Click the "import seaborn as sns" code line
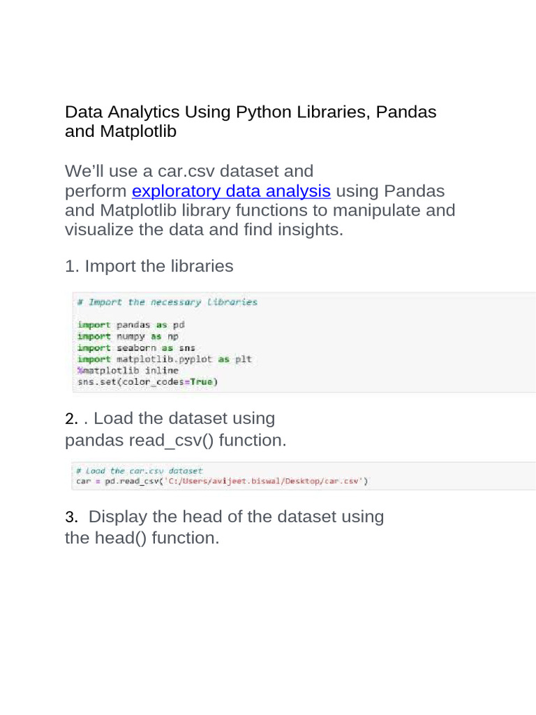The width and height of the screenshot is (536, 715). 136,348
